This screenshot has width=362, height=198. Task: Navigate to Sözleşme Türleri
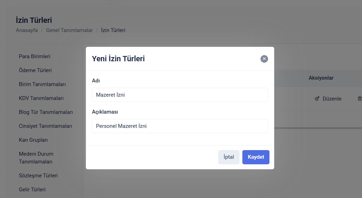pyautogui.click(x=38, y=175)
